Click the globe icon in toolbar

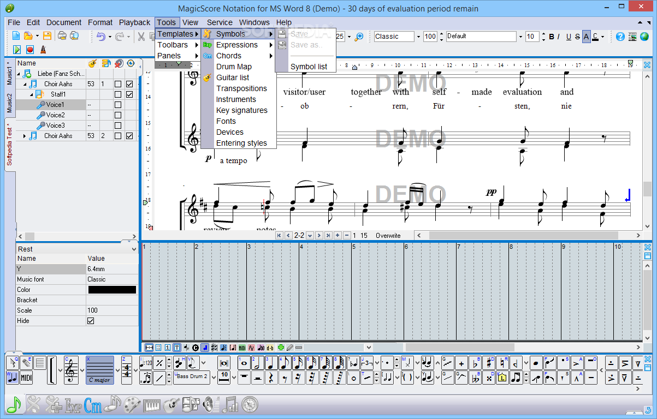643,37
